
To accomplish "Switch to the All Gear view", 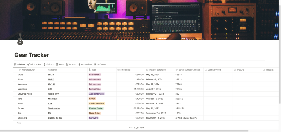I will click(x=20, y=64).
